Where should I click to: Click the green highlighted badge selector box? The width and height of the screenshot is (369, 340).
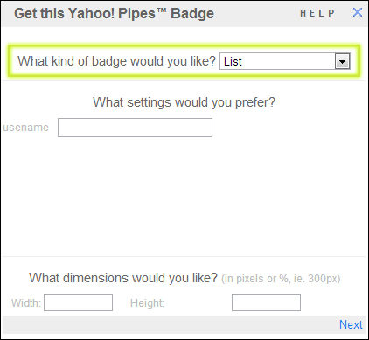[184, 61]
